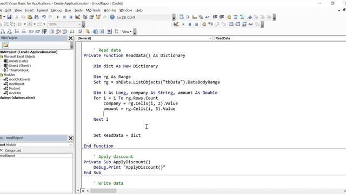This screenshot has width=346, height=194.
Task: Switch to Full Module View with the bottom-left button
Action: coord(83,190)
